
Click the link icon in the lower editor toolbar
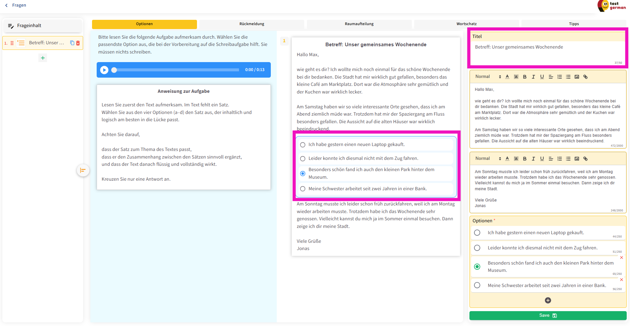click(585, 159)
